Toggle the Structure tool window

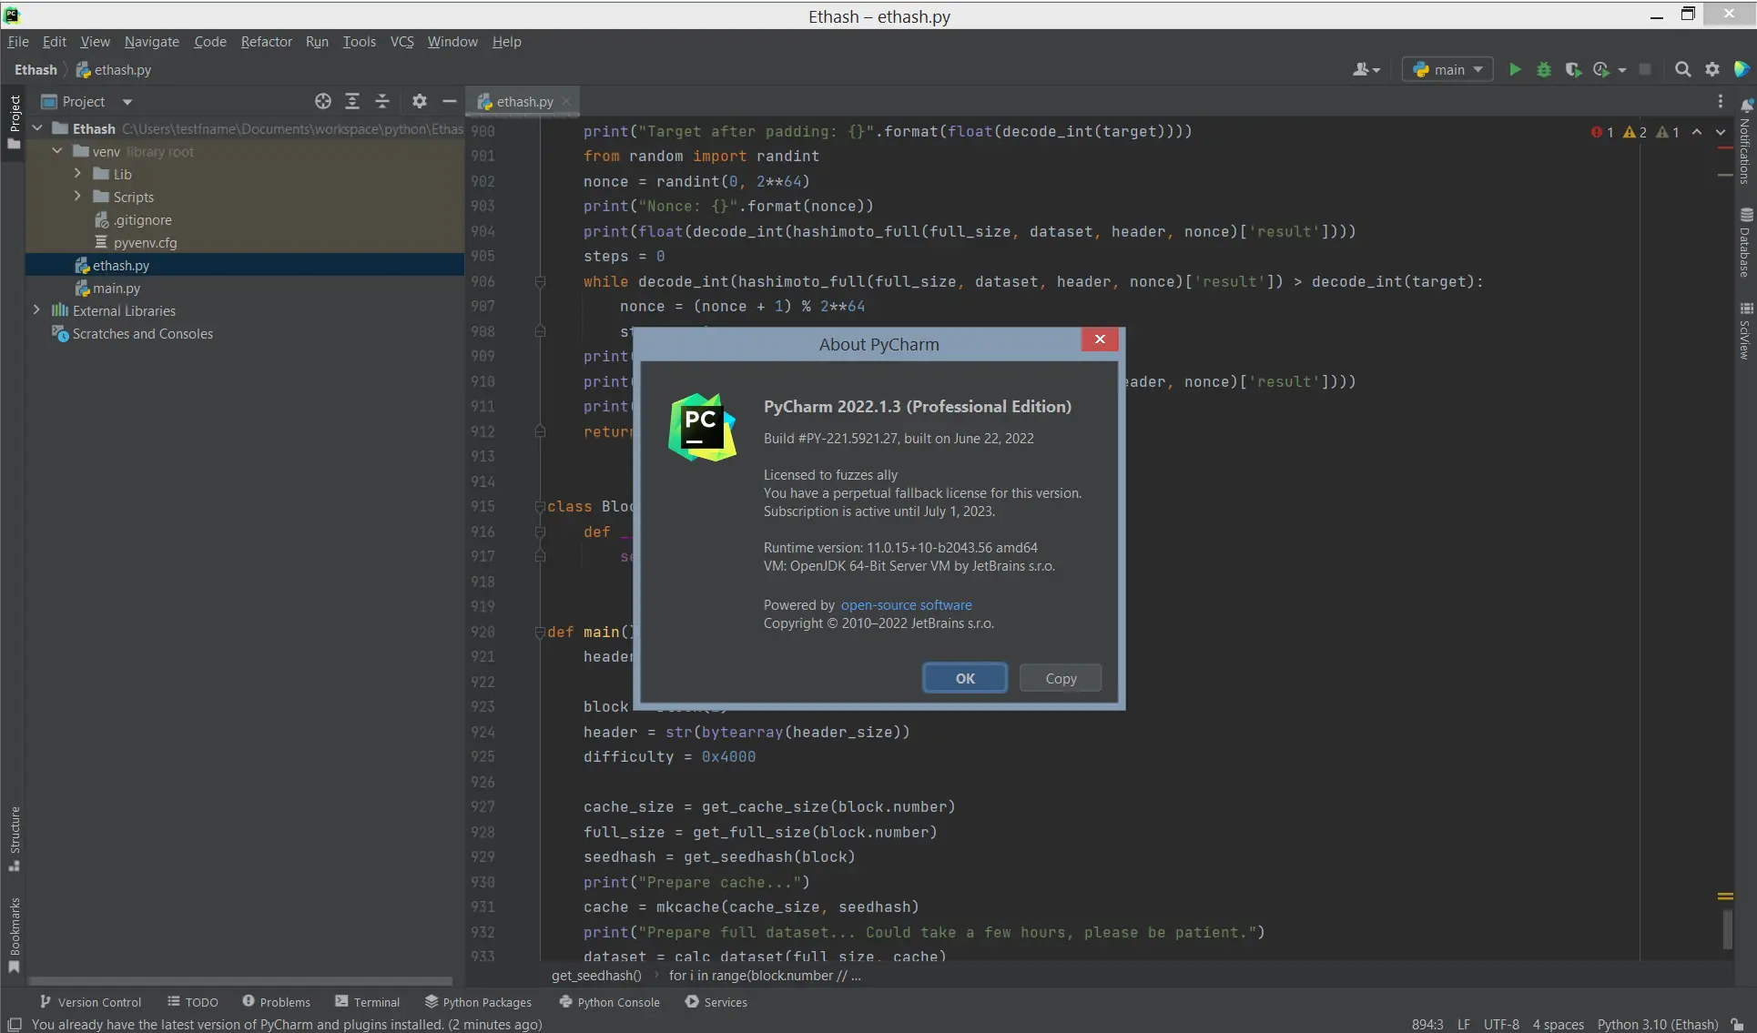point(14,837)
